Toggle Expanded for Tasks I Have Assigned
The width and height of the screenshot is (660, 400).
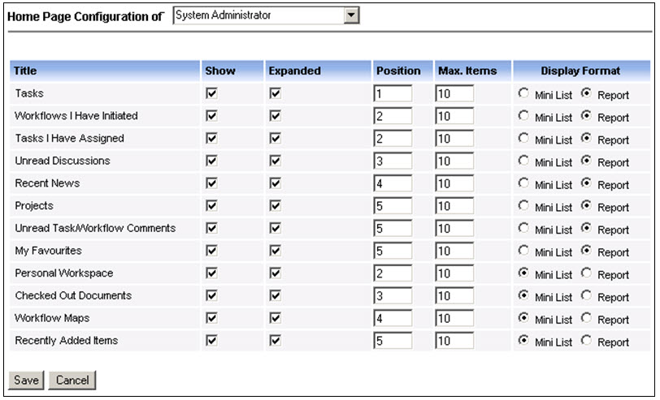click(x=276, y=138)
